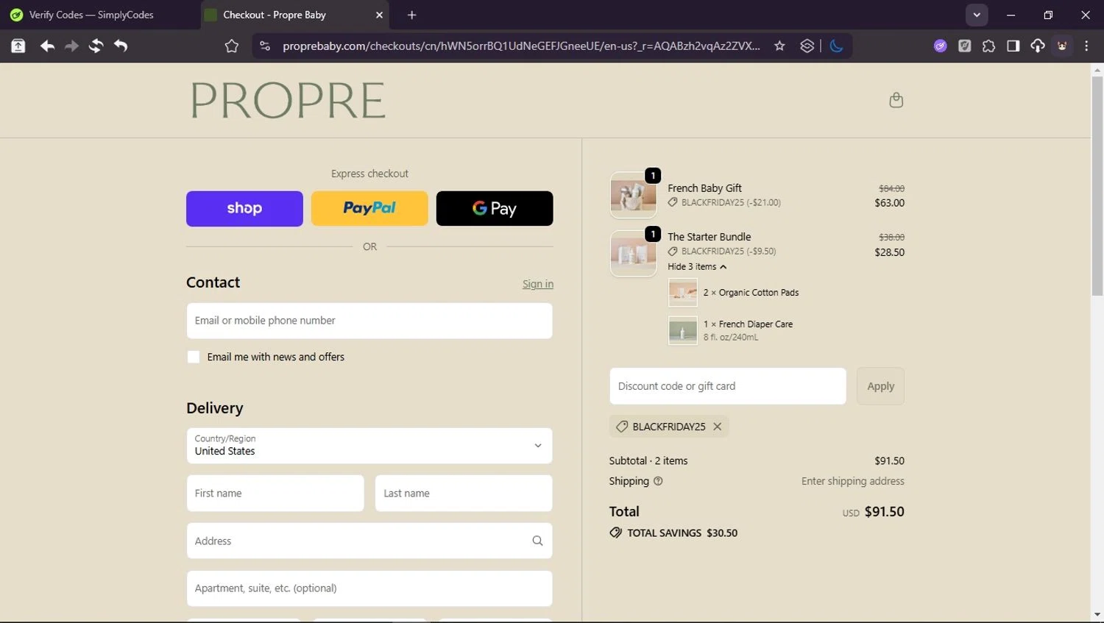The height and width of the screenshot is (623, 1104).
Task: Click the address search magnifier icon
Action: coord(537,541)
